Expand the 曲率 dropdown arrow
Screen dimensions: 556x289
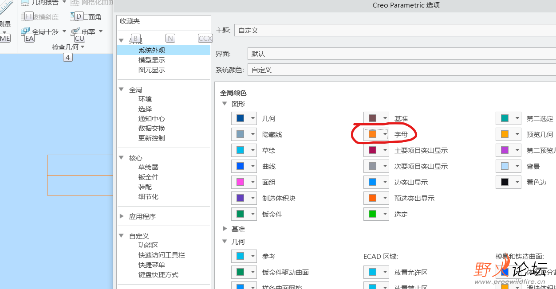click(x=101, y=31)
